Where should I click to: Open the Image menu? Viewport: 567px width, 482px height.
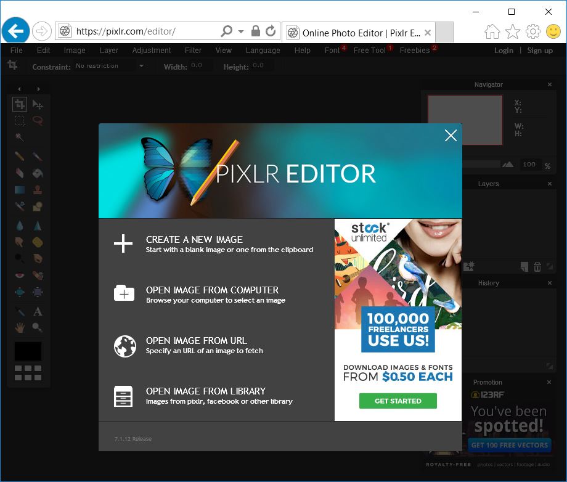[75, 51]
